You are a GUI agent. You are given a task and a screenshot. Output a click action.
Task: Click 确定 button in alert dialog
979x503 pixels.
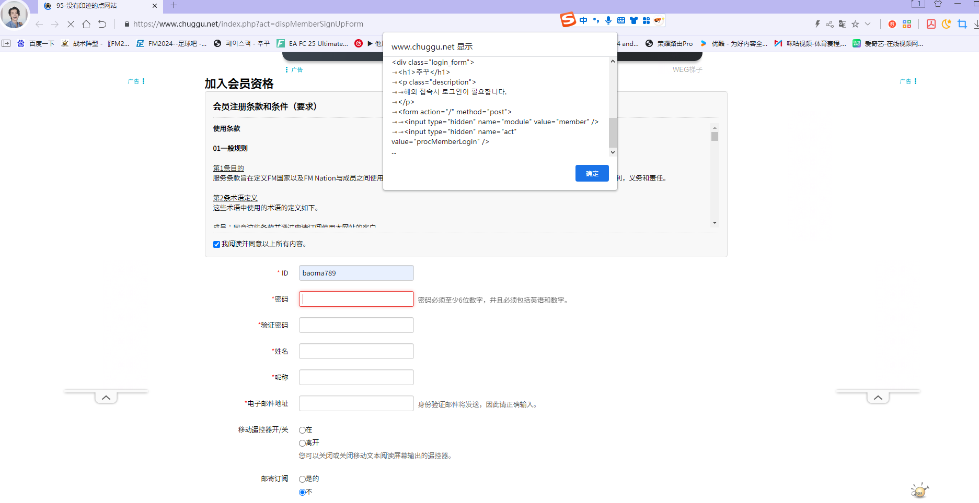click(592, 173)
